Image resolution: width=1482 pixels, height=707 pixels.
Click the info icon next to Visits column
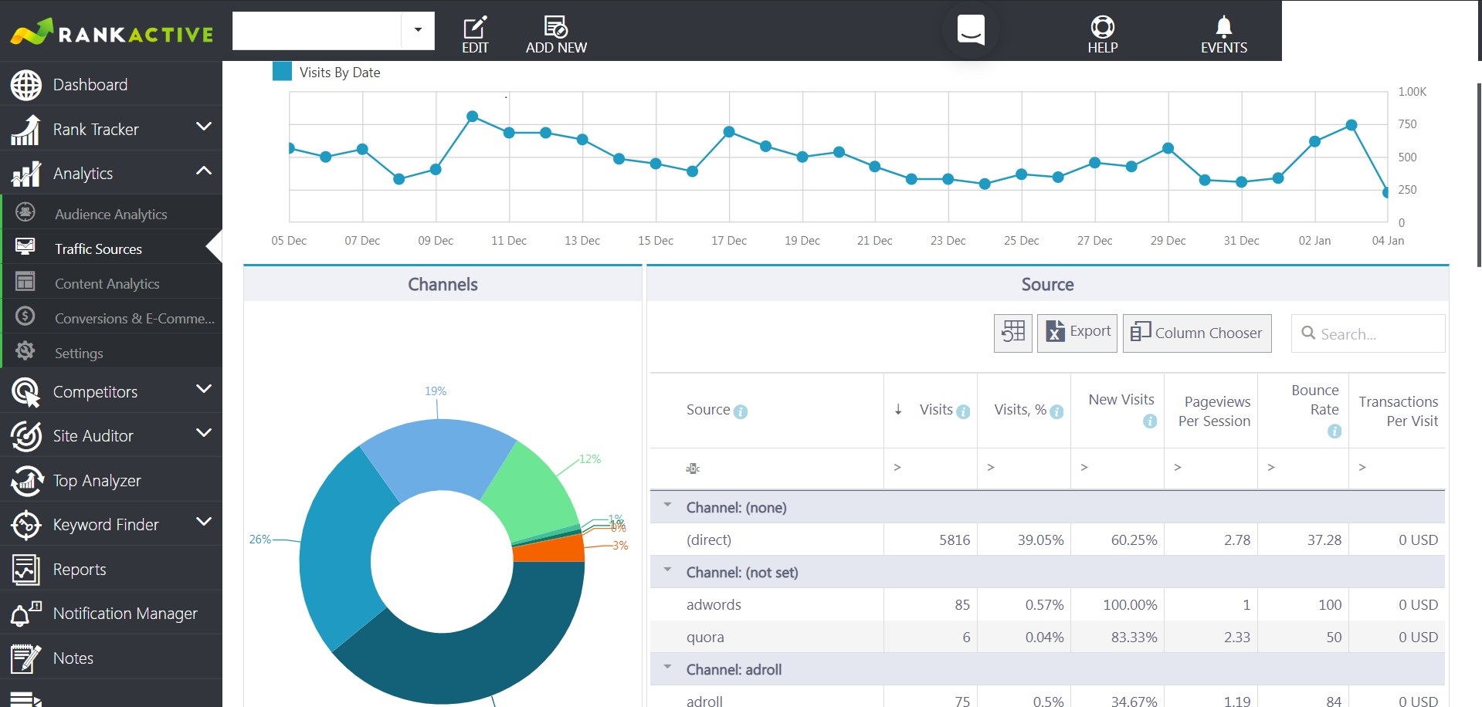pyautogui.click(x=962, y=412)
